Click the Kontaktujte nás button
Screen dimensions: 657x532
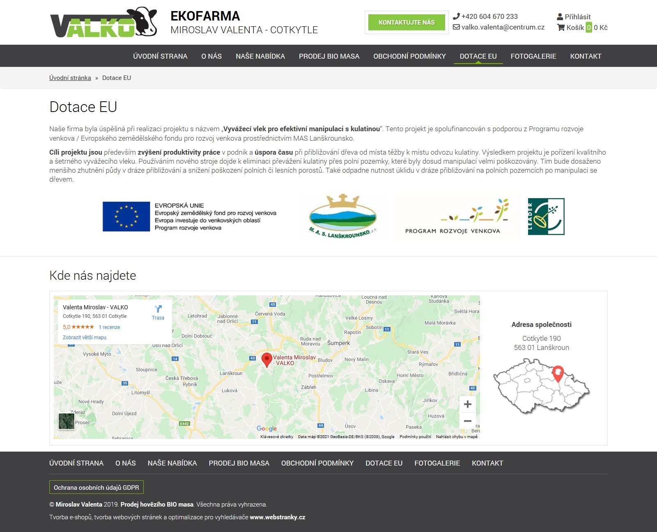(x=407, y=23)
